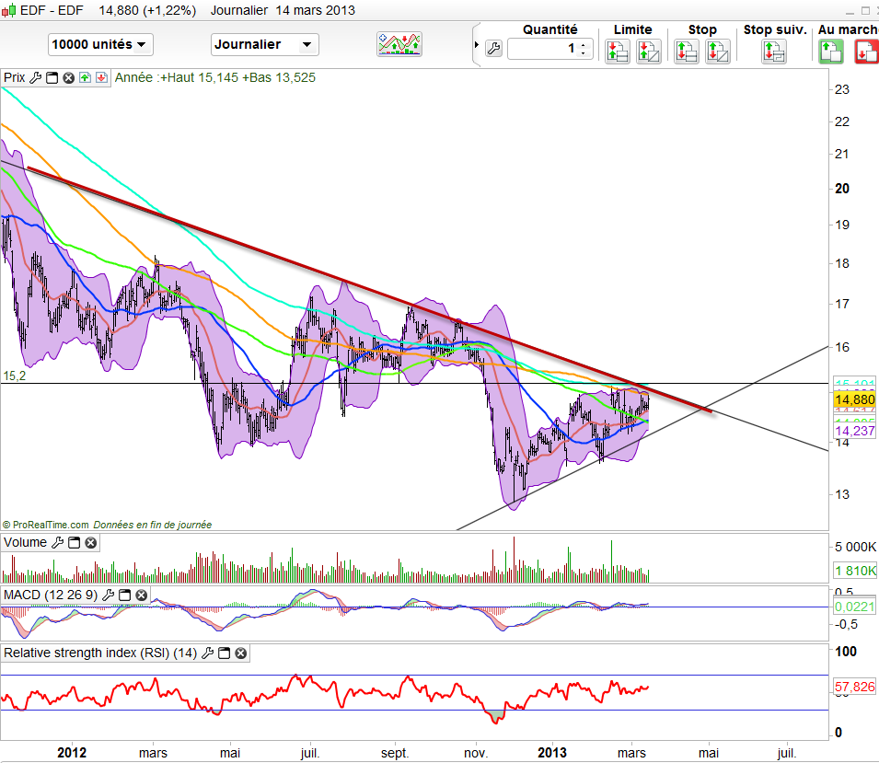Open the Journalier timeframe dropdown
Image resolution: width=879 pixels, height=763 pixels.
point(264,44)
